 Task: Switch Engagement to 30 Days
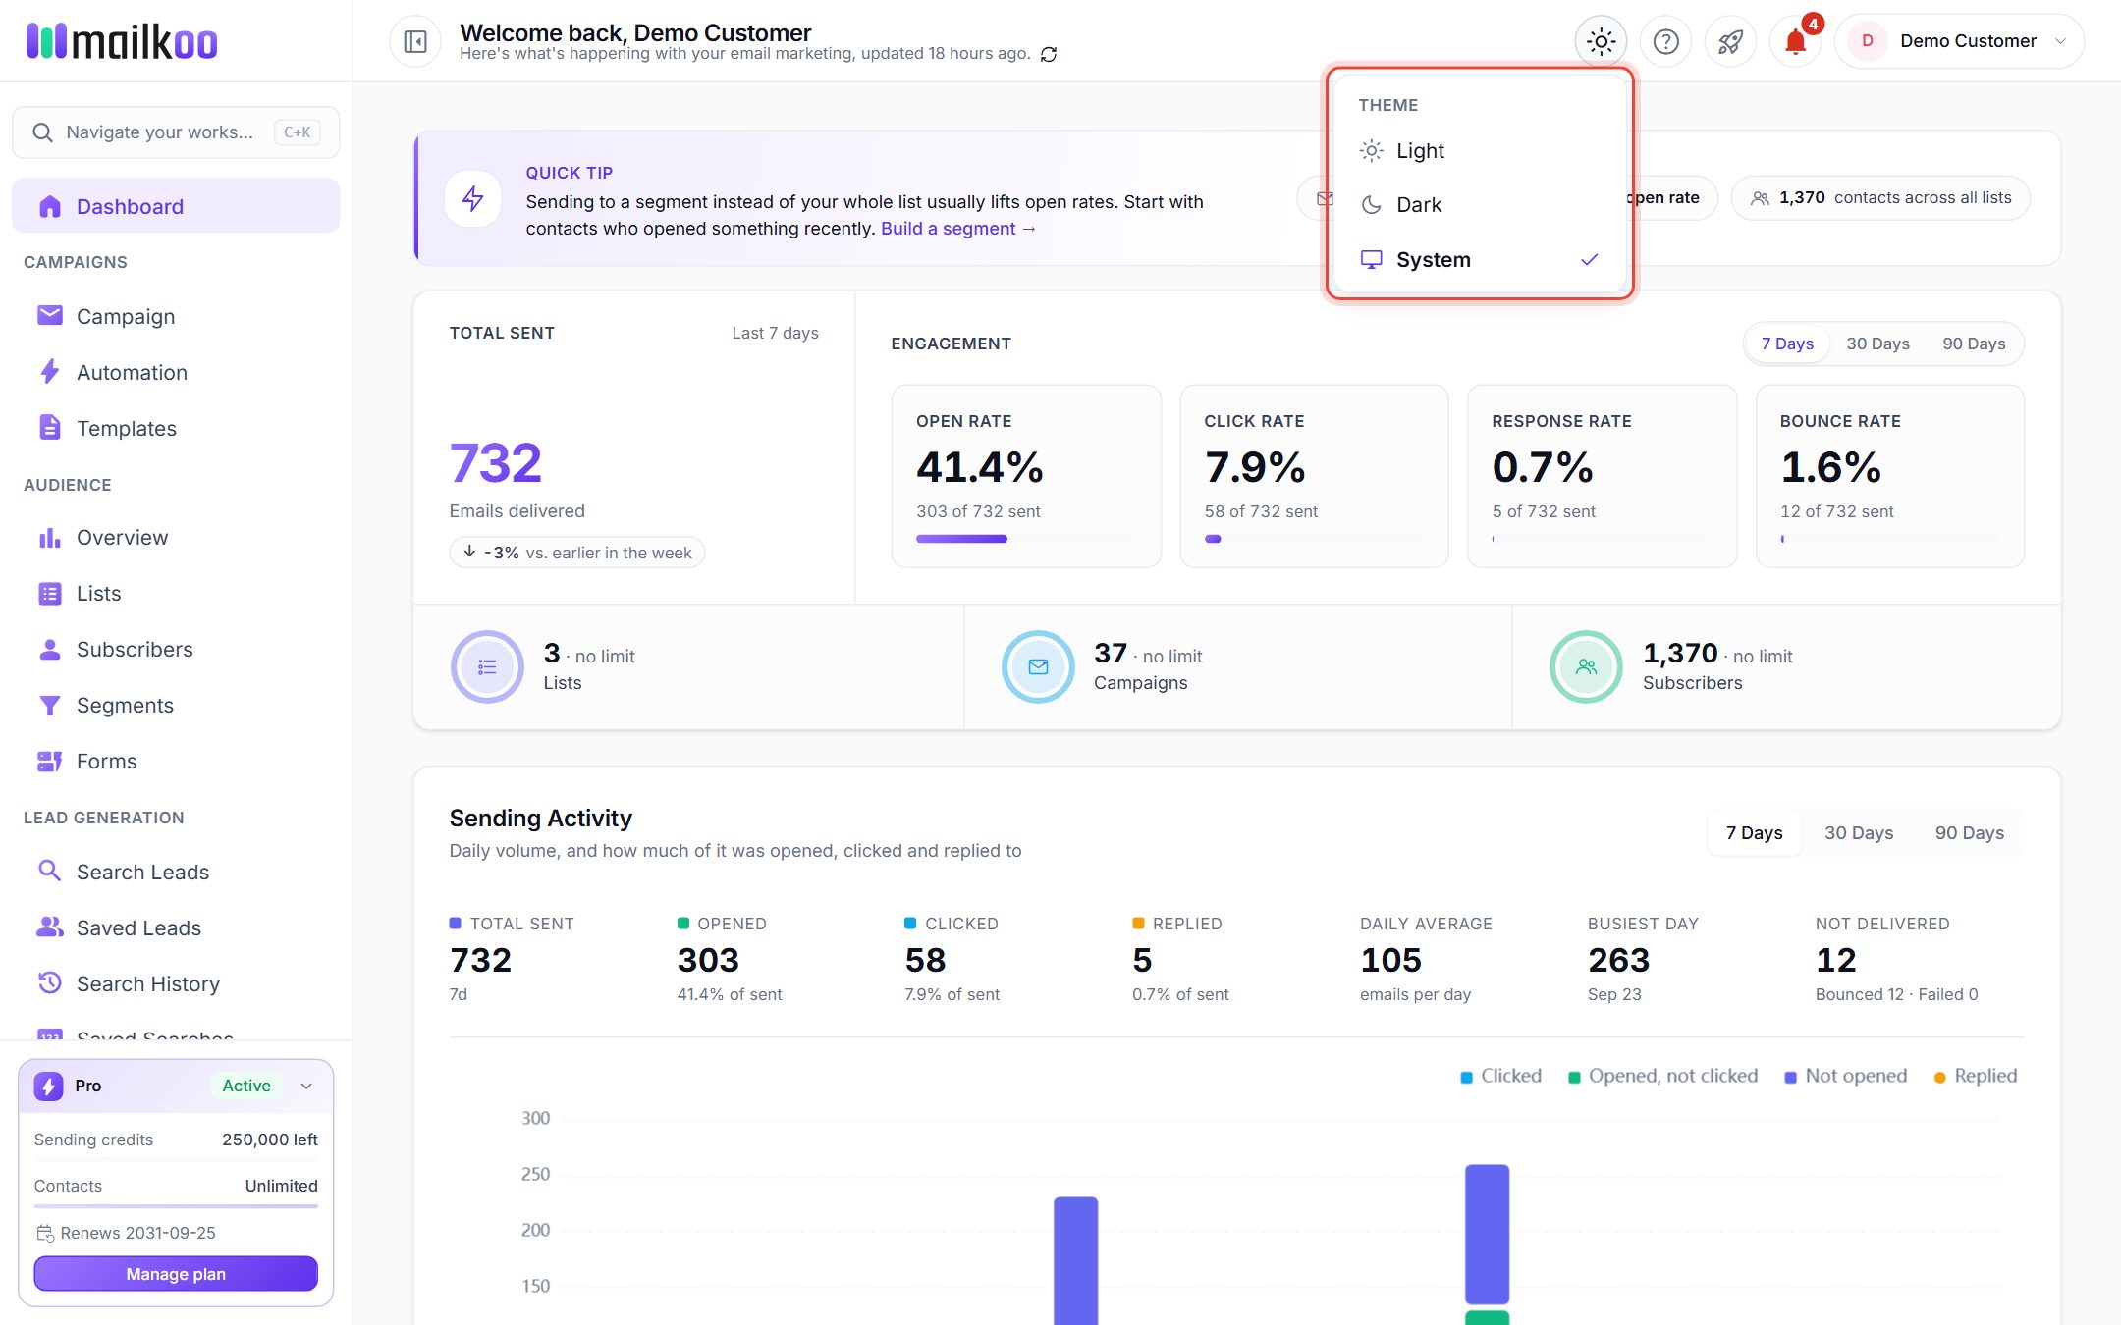coord(1877,344)
